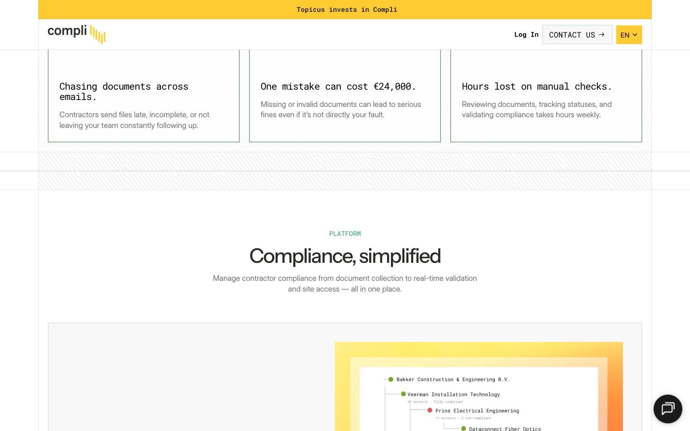Viewport: 690px width, 431px height.
Task: Click the '38 workers · fully compliant' text
Action: [435, 402]
